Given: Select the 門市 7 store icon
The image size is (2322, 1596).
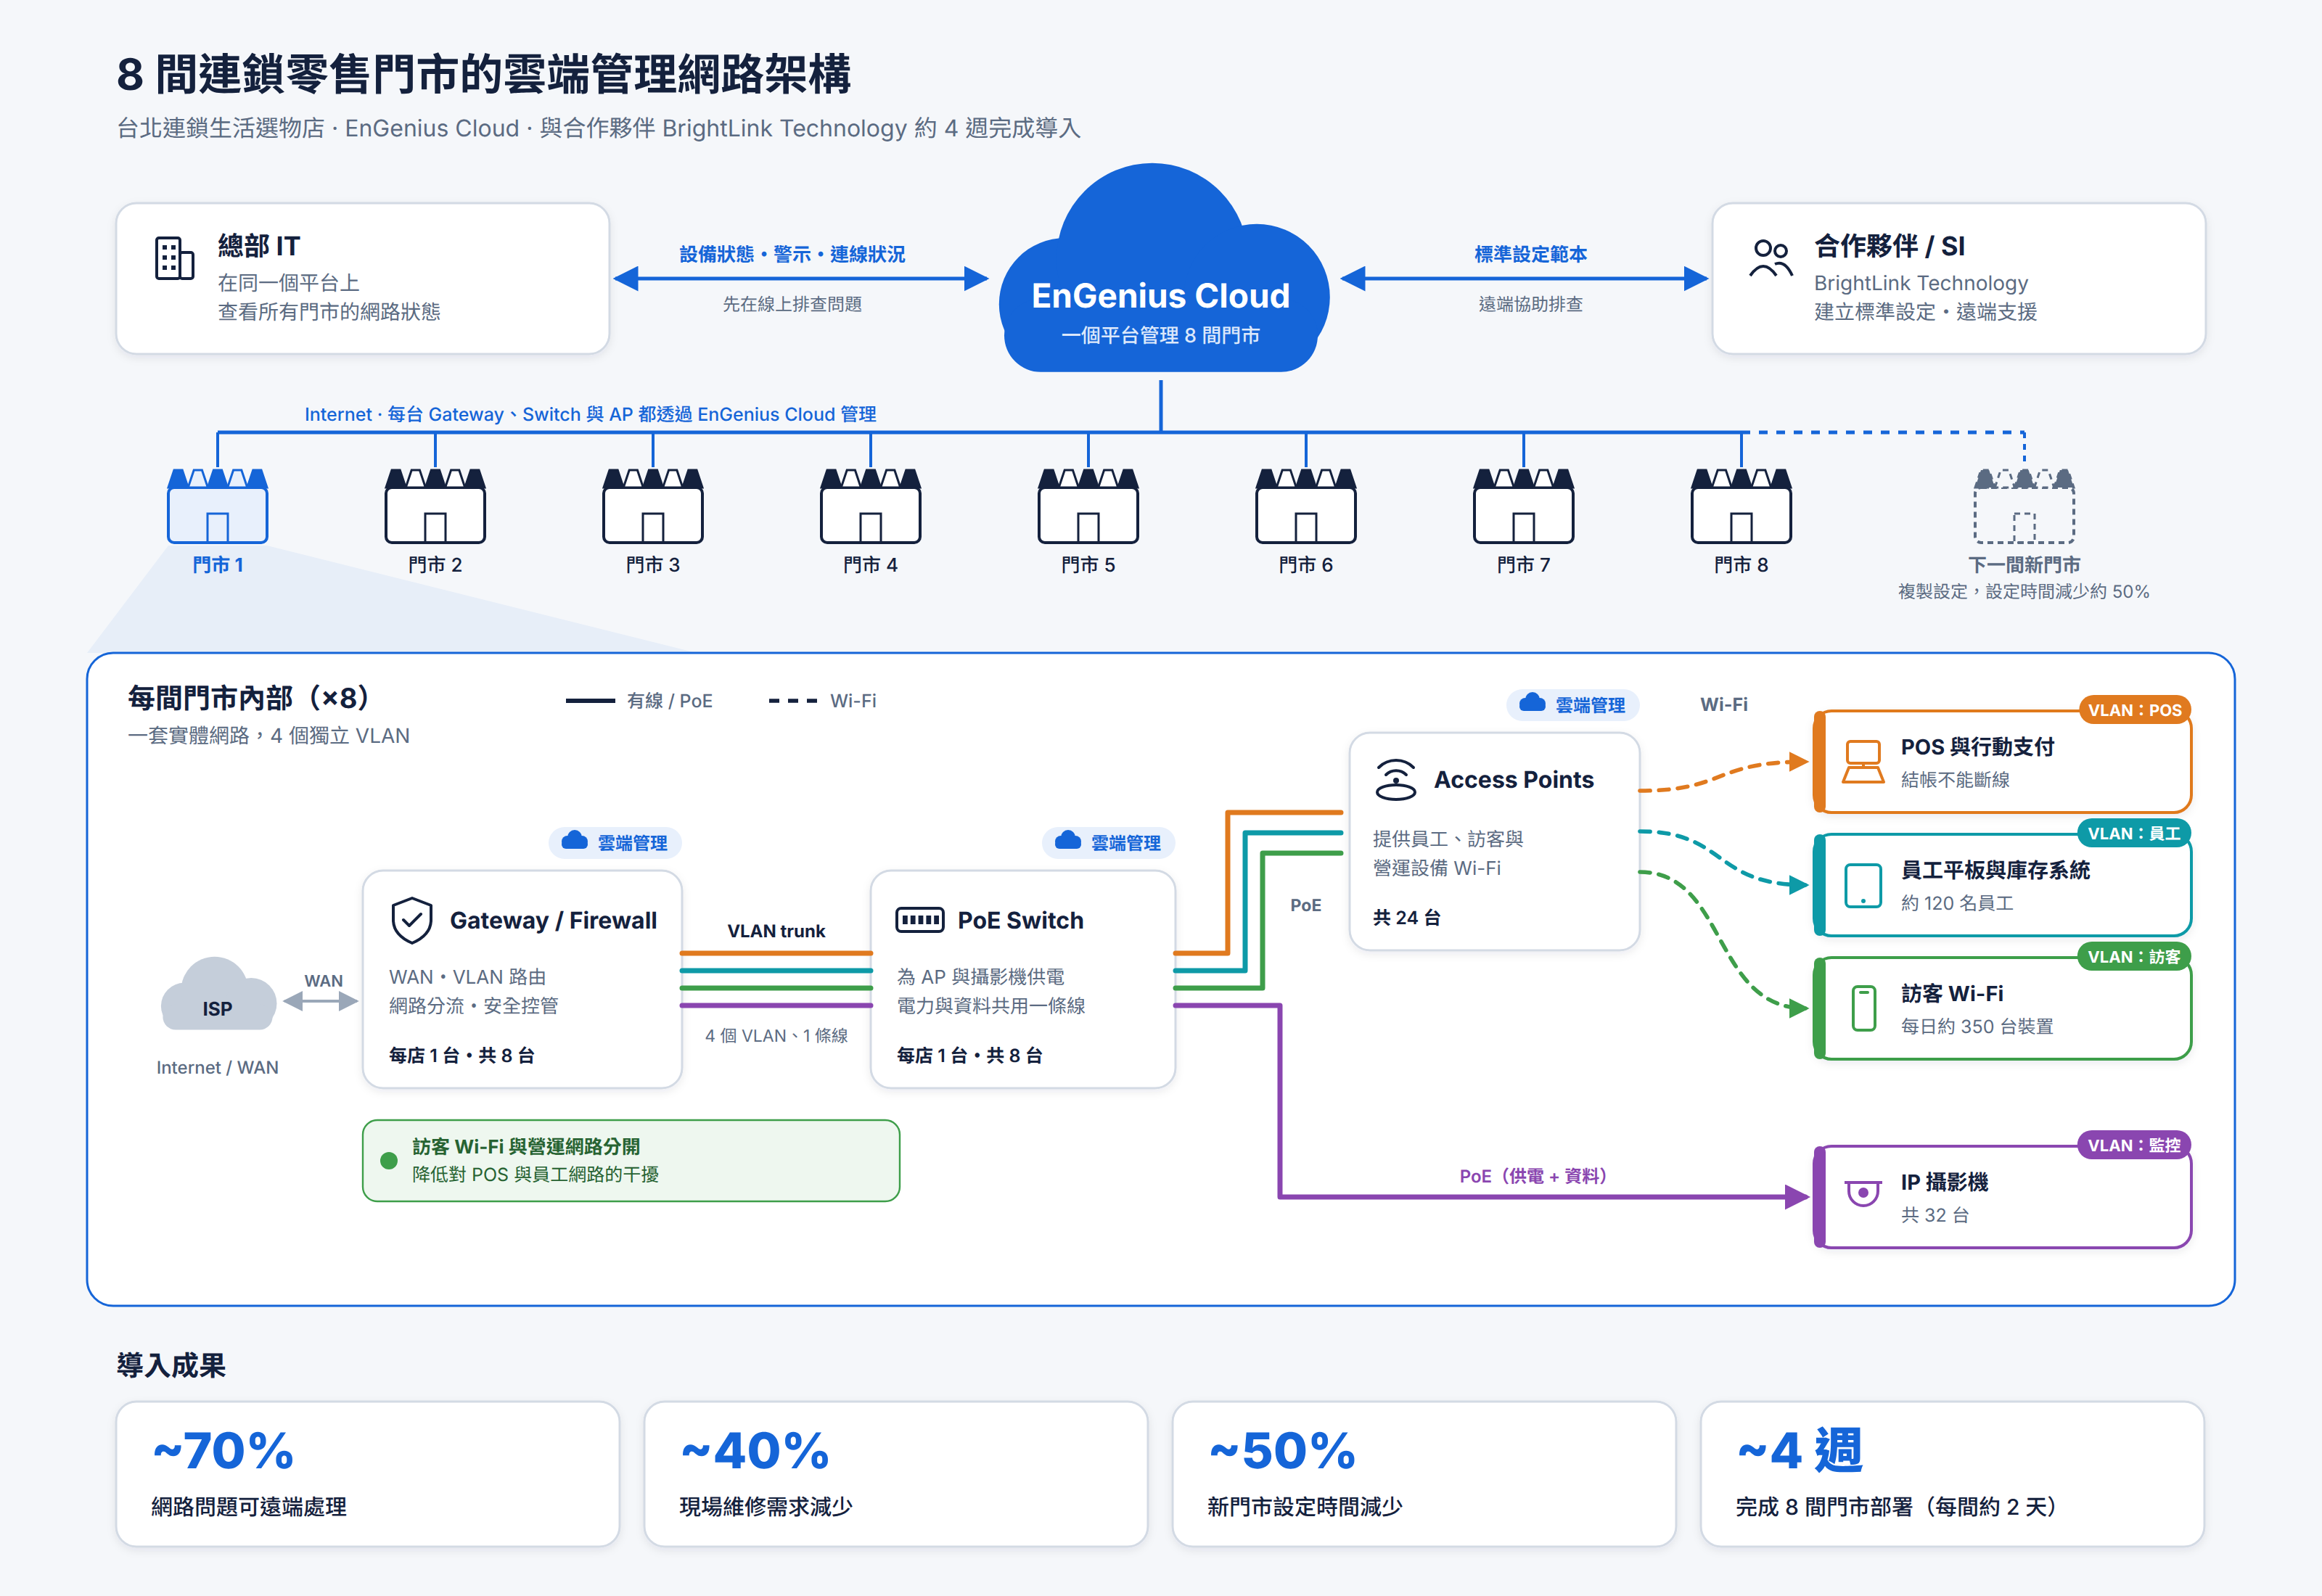Looking at the screenshot, I should pyautogui.click(x=1524, y=506).
